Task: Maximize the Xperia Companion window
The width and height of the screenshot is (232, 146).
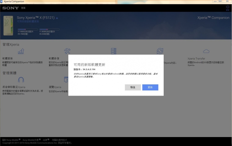Action: [220, 1]
